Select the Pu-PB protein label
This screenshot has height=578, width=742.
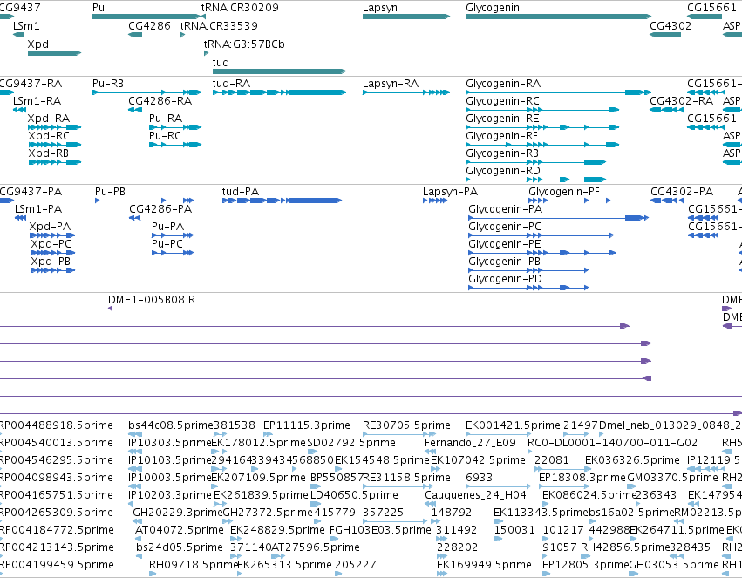tap(110, 192)
